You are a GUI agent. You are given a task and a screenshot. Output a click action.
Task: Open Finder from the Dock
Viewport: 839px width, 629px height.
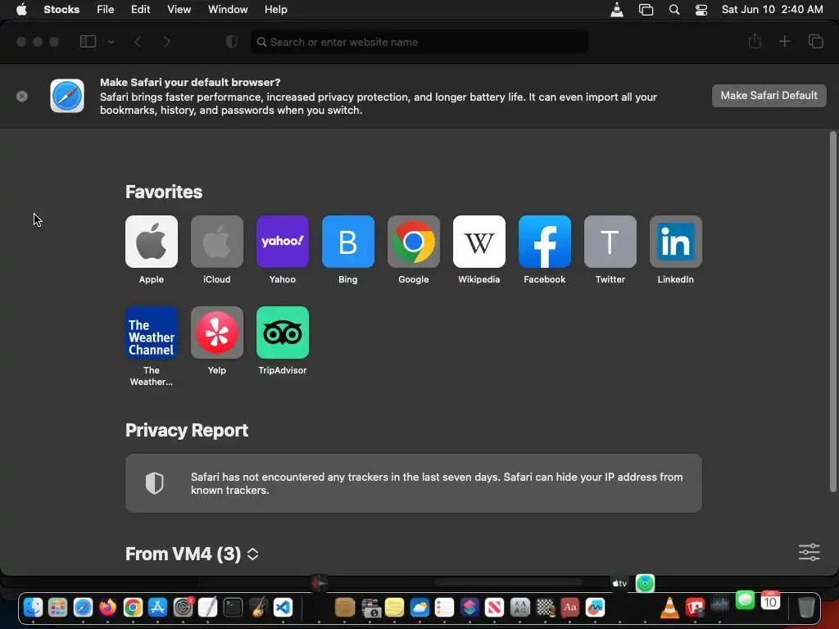[x=33, y=608]
